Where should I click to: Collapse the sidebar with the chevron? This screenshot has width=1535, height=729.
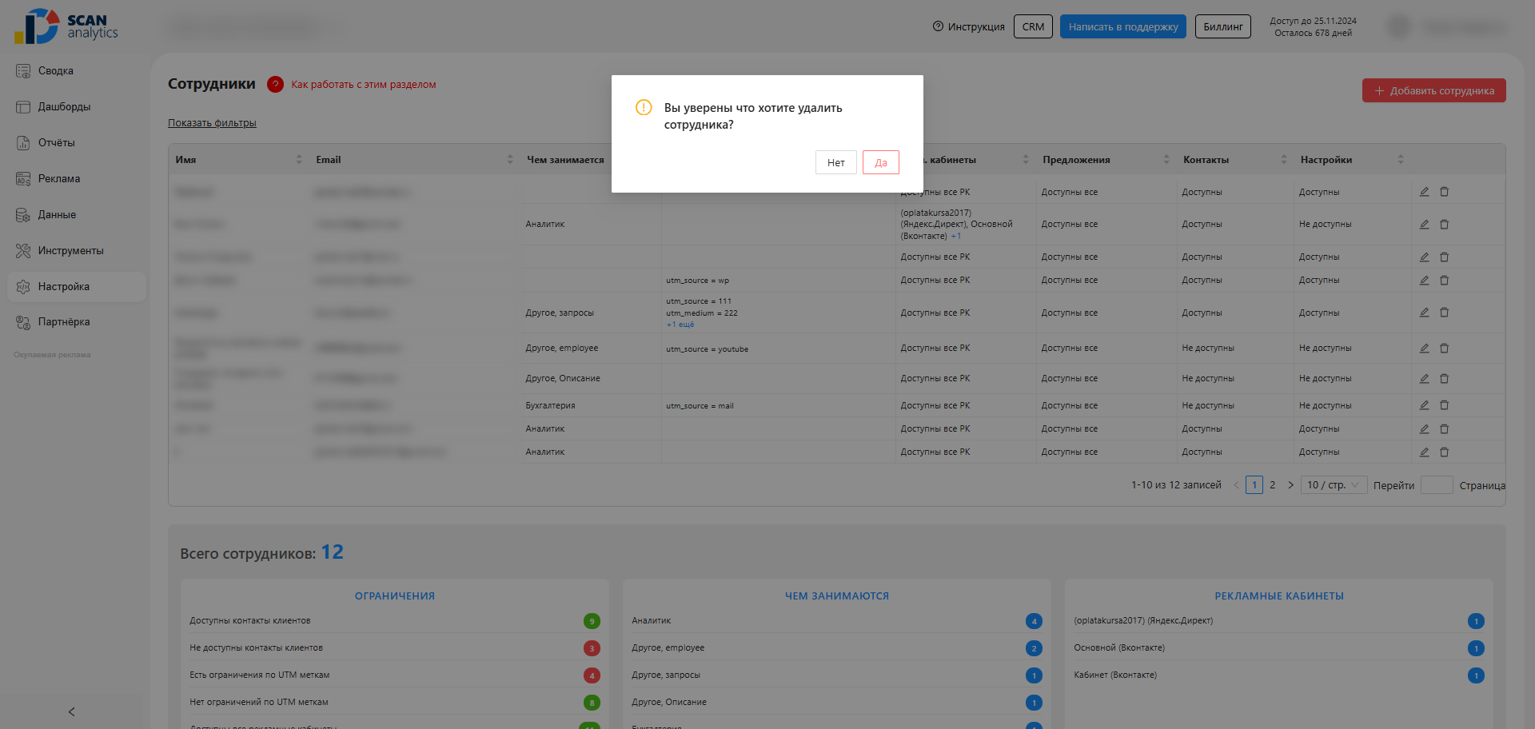coord(71,711)
